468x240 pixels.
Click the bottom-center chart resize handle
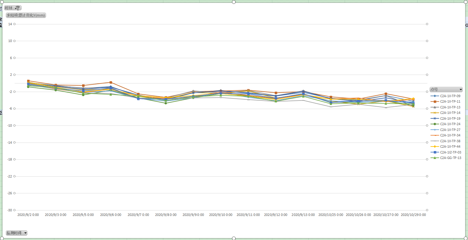click(x=234, y=238)
